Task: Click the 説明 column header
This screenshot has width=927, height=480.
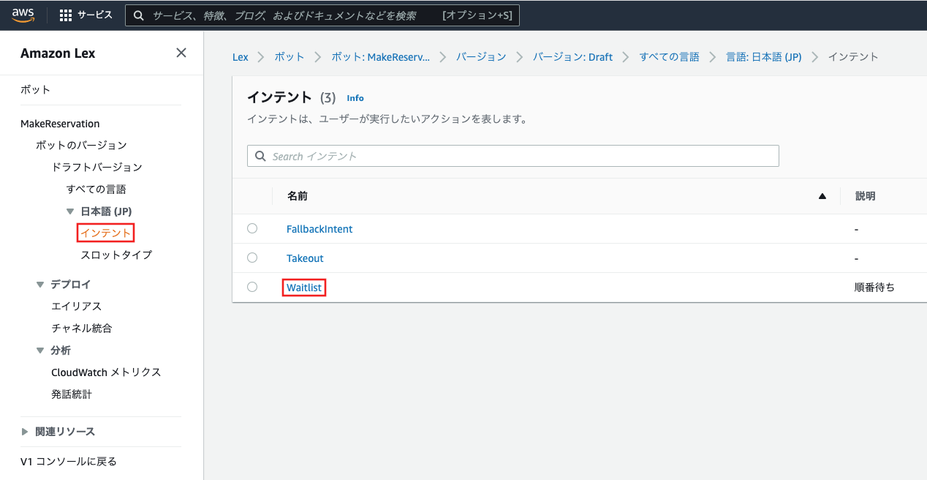Action: (x=865, y=196)
